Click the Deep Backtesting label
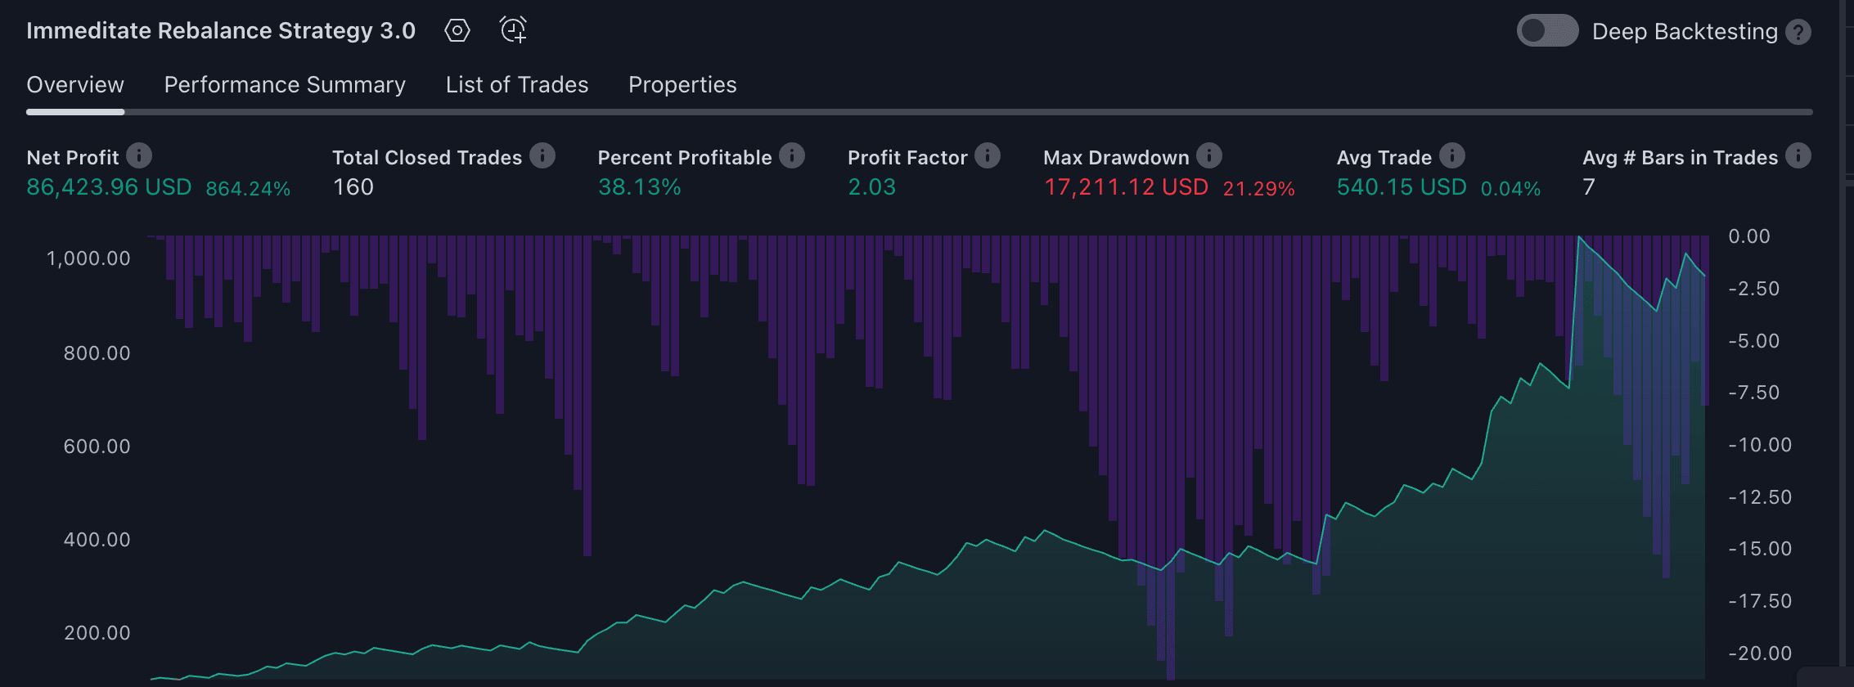The width and height of the screenshot is (1854, 687). 1685,32
